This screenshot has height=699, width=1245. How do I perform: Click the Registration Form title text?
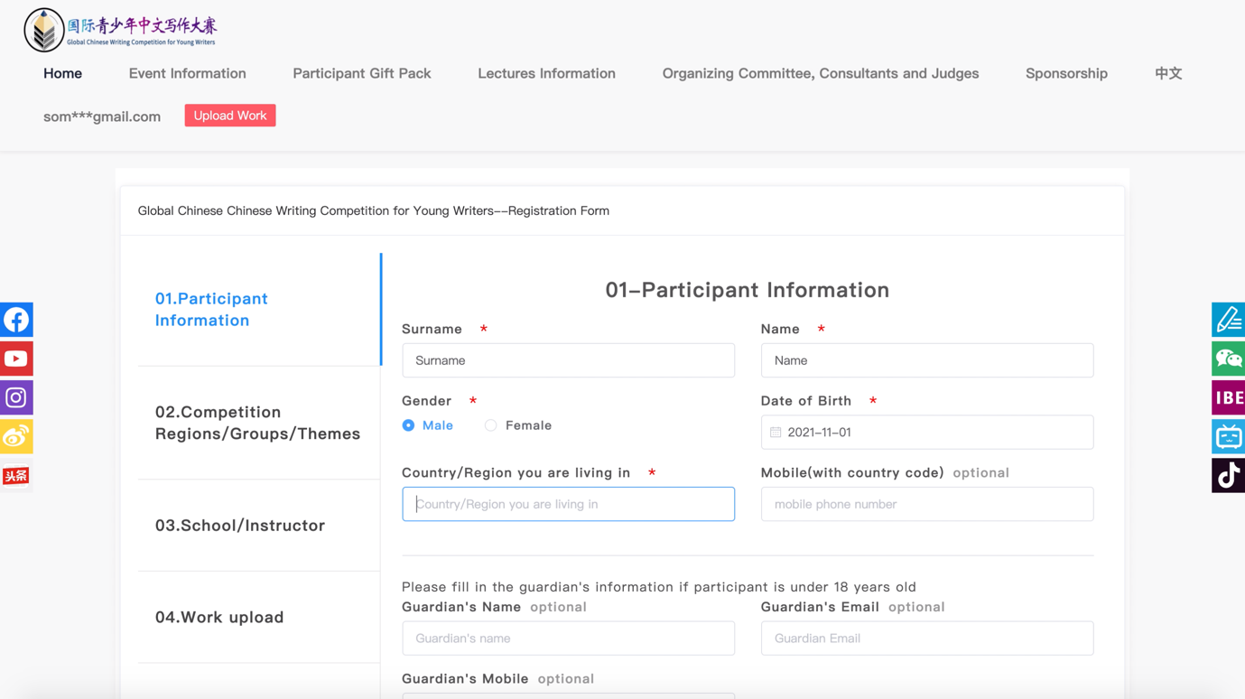(x=374, y=210)
